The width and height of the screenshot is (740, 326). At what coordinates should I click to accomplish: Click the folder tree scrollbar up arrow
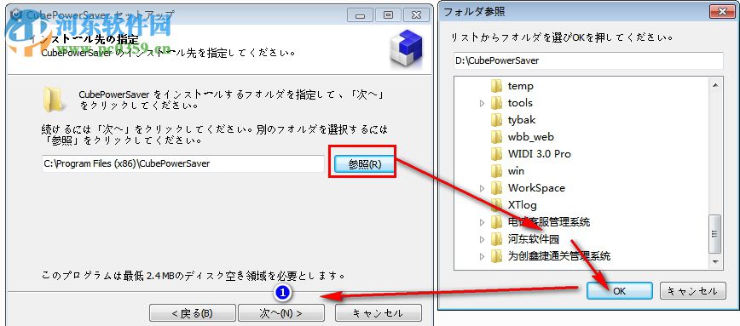(715, 85)
